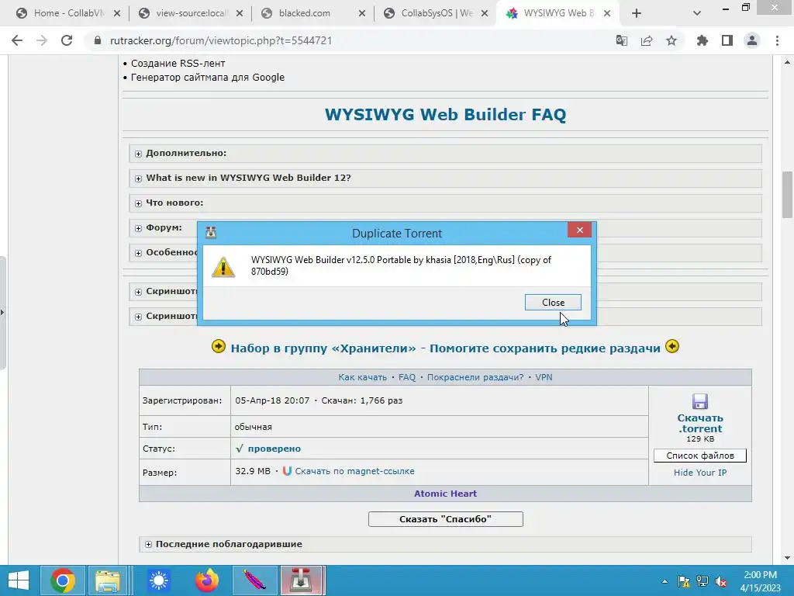
Task: Click the floppy disk download icon
Action: pyautogui.click(x=700, y=401)
